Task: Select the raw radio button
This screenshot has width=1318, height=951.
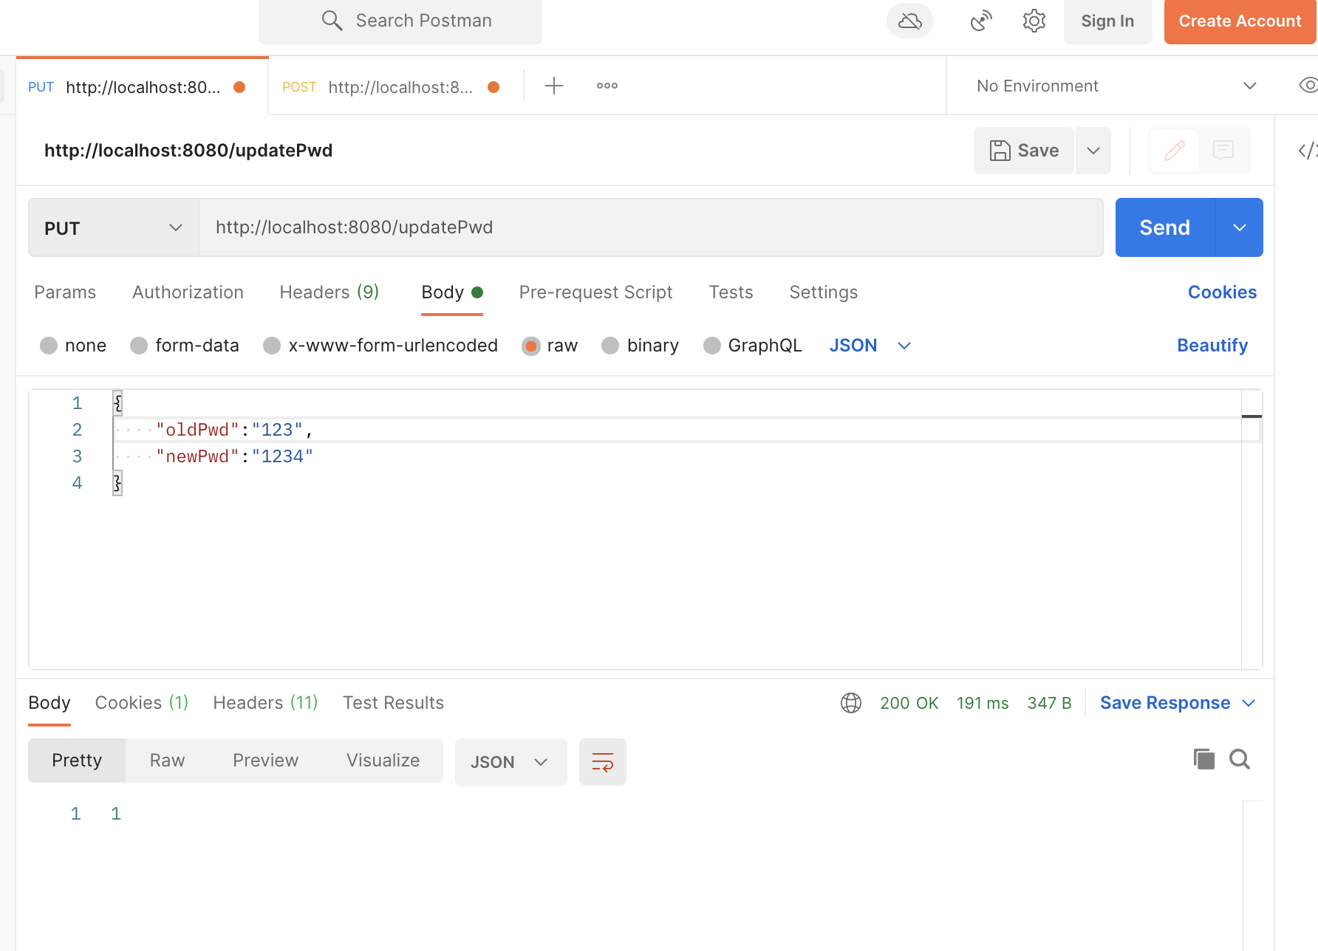Action: coord(531,346)
